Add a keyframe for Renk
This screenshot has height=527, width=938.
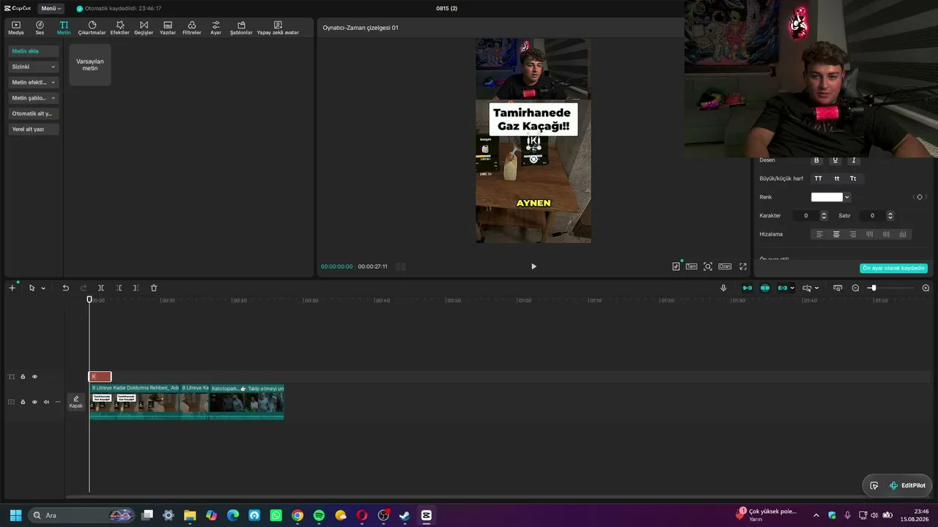click(920, 197)
